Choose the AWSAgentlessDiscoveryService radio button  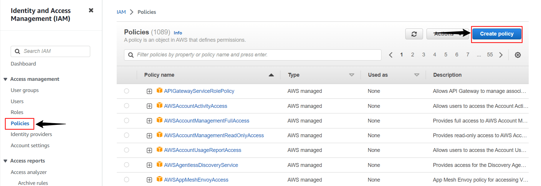(x=127, y=165)
